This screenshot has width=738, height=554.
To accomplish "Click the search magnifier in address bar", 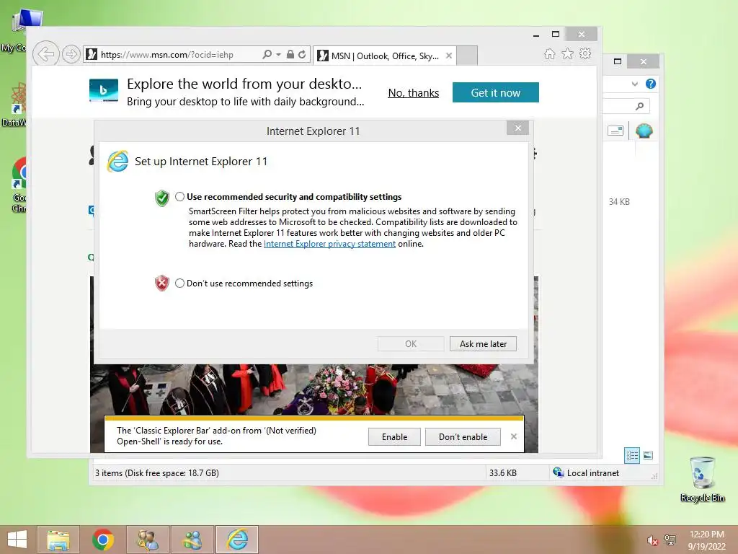I will [267, 54].
